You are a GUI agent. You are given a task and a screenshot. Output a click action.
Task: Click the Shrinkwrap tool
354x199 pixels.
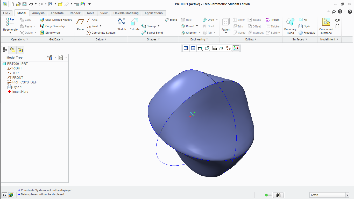pyautogui.click(x=50, y=33)
